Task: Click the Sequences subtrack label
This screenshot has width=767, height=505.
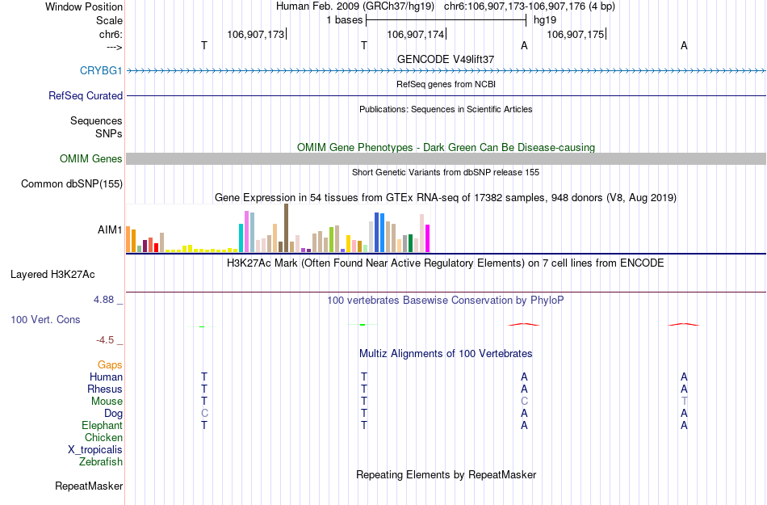Action: (96, 121)
